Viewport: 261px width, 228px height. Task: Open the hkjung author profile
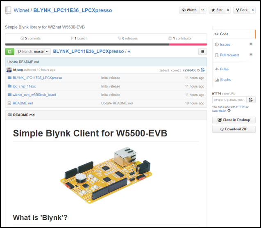tap(18, 69)
